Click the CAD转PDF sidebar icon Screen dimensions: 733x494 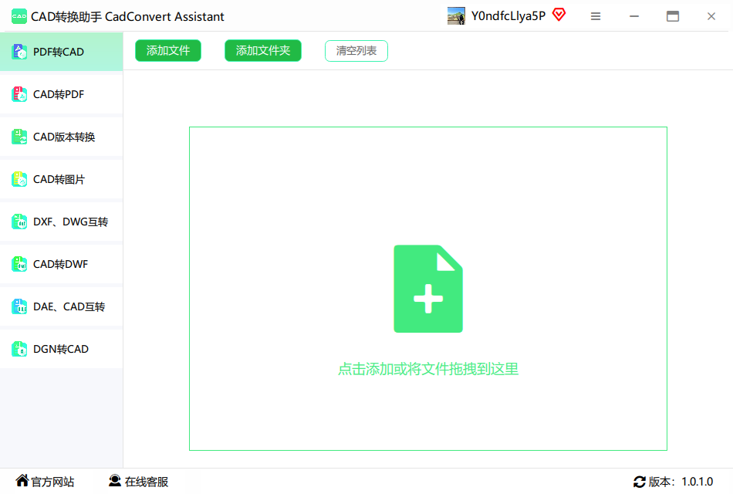pyautogui.click(x=19, y=94)
